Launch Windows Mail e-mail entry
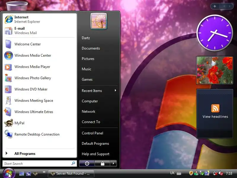 [x=40, y=31]
